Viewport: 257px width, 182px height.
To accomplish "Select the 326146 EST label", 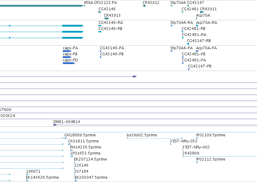I will click(x=81, y=165).
